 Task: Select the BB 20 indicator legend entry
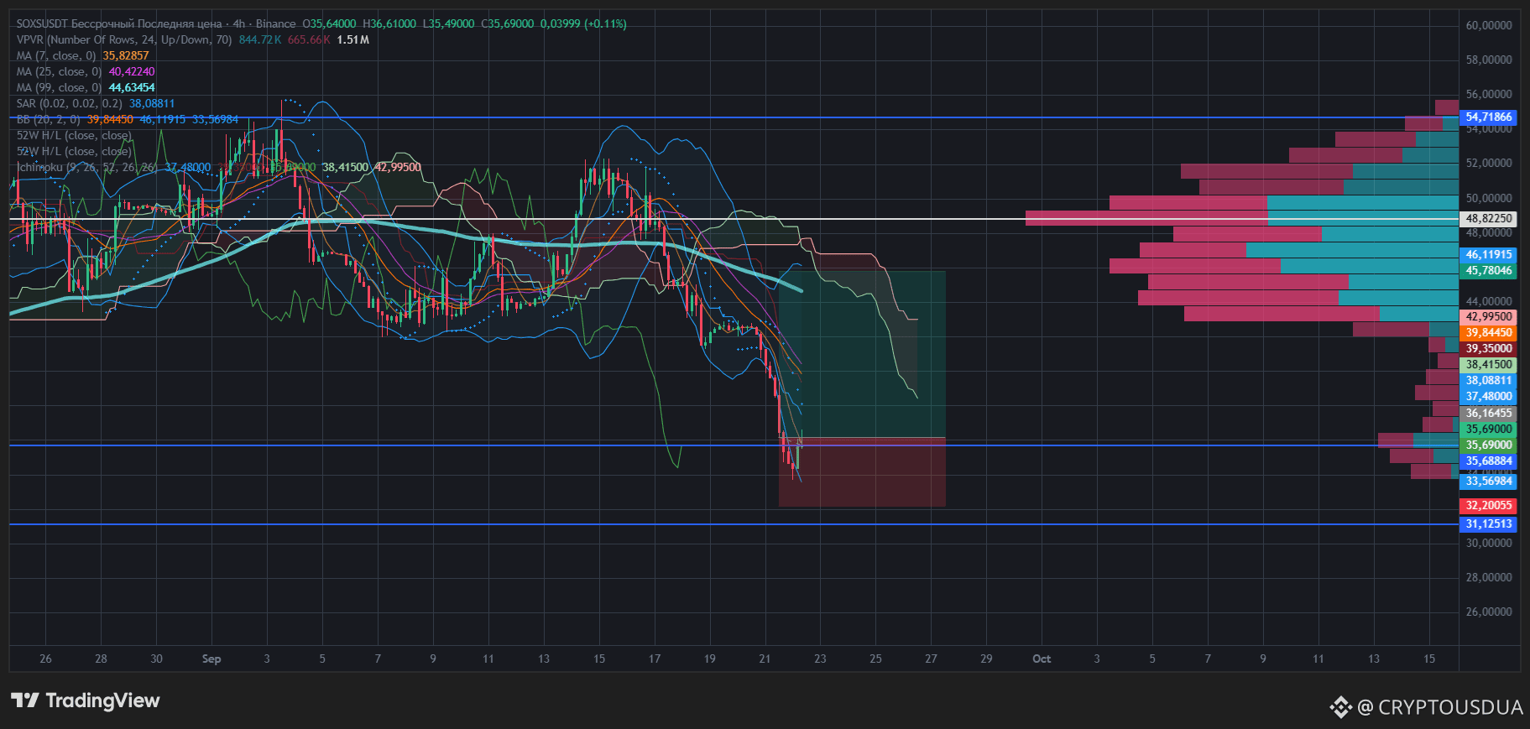tap(48, 119)
